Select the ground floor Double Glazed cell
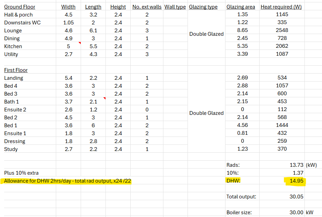The image size is (322, 217). coord(206,34)
